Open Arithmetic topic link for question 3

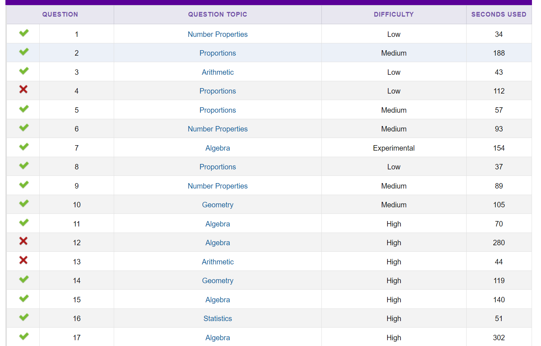[x=217, y=72]
